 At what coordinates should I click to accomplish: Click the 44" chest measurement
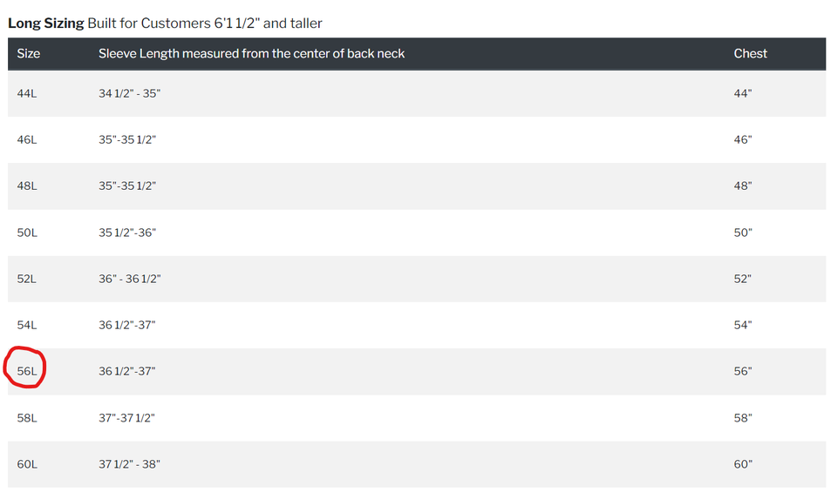pos(743,93)
